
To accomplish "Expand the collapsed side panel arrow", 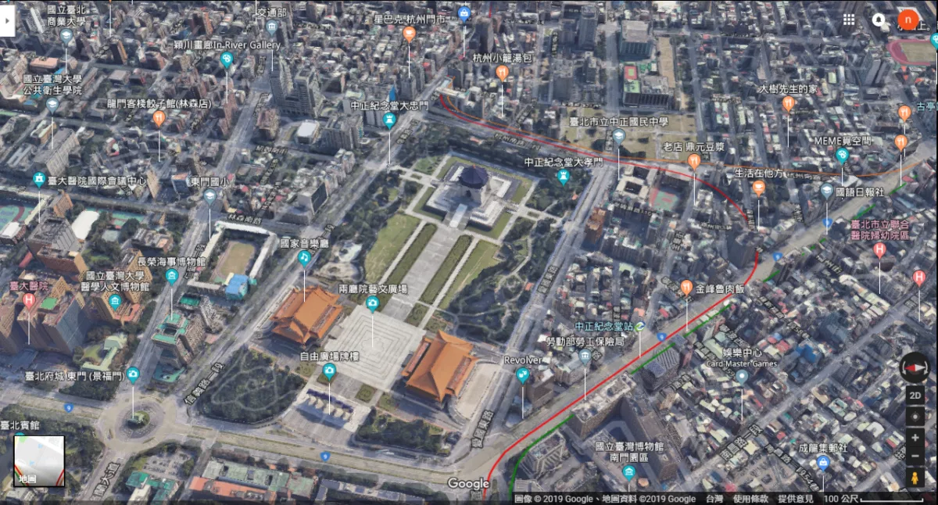I will click(6, 21).
